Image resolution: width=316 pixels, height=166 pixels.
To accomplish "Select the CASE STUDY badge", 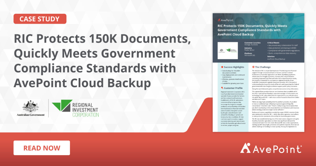I will tap(40, 19).
